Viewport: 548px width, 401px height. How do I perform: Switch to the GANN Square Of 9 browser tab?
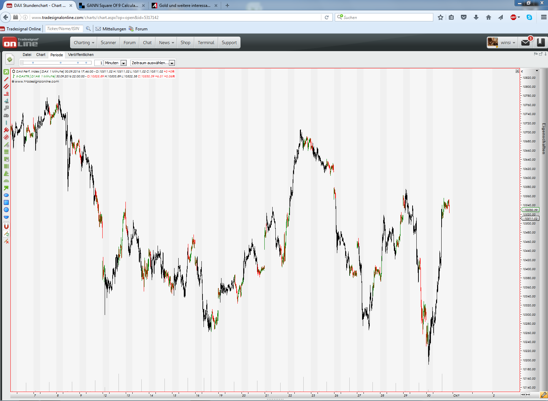pos(112,6)
